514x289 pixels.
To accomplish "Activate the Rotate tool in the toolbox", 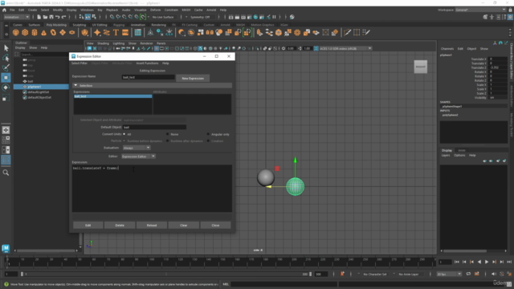I will pyautogui.click(x=6, y=88).
